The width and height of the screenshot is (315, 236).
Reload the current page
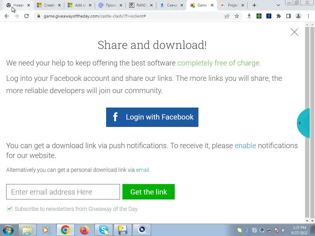26,16
